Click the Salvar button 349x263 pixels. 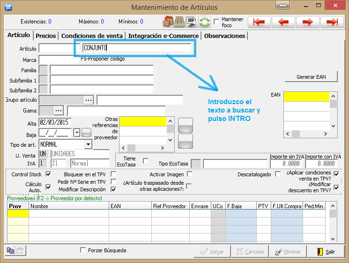[212, 252]
